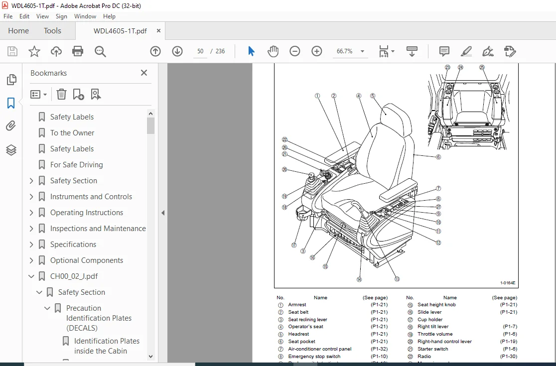This screenshot has width=556, height=366.
Task: Add new bookmark icon
Action: (78, 94)
